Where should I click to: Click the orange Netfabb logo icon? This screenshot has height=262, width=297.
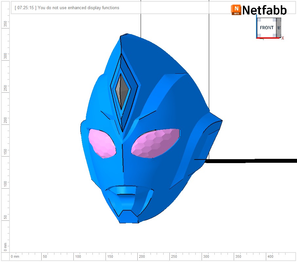click(x=236, y=10)
